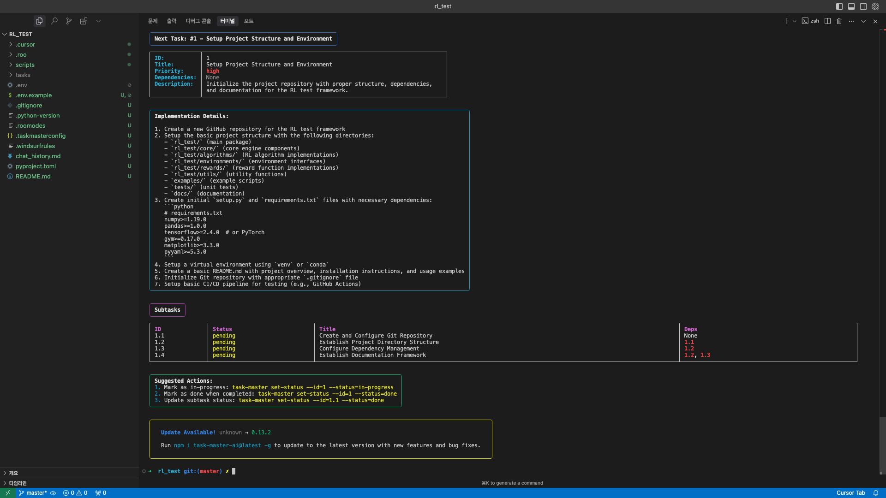Screen dimensions: 886x498
Task: Switch to the 포트 (Ports) tab
Action: [x=249, y=21]
